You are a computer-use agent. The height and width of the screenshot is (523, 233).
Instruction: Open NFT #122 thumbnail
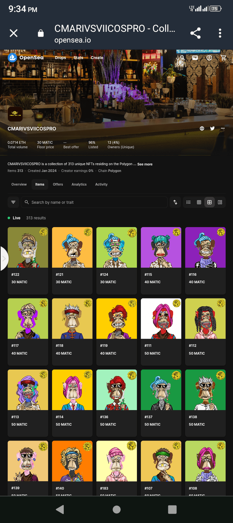(28, 248)
